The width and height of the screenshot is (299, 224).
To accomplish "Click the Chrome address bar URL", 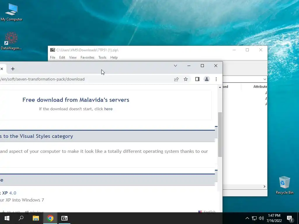I will click(x=43, y=79).
